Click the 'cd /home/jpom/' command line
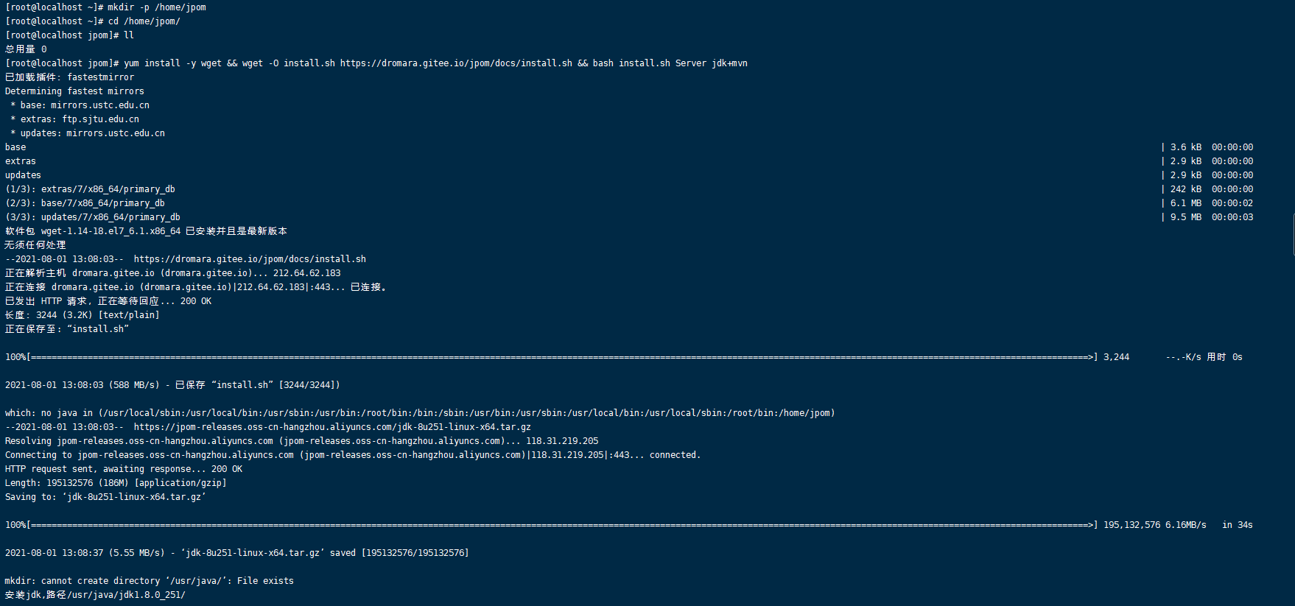 [x=93, y=21]
